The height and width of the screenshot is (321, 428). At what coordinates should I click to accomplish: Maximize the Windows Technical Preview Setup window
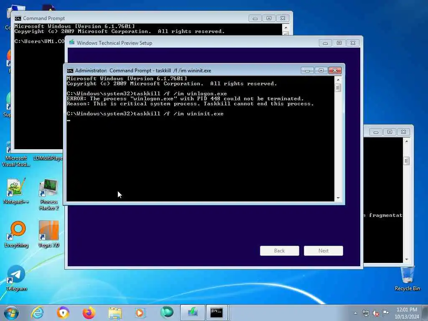339,43
